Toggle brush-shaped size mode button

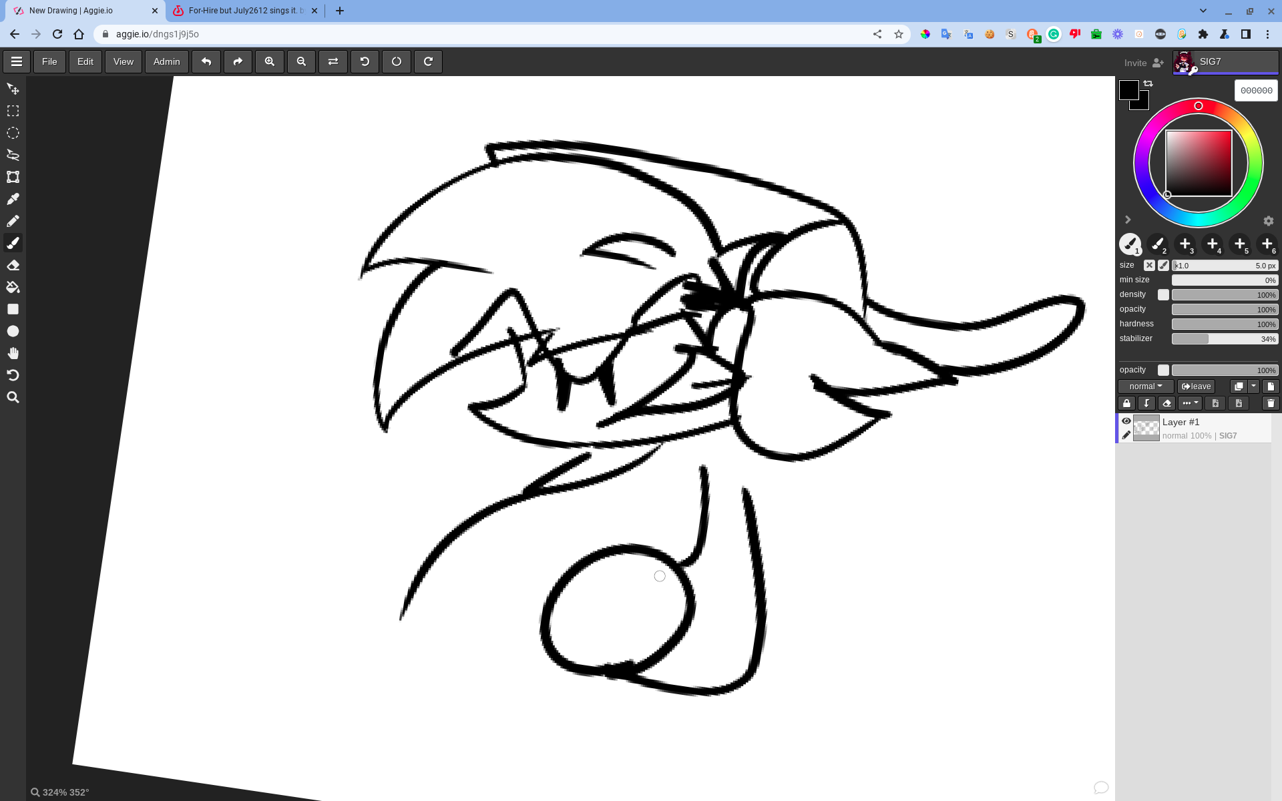click(x=1163, y=265)
